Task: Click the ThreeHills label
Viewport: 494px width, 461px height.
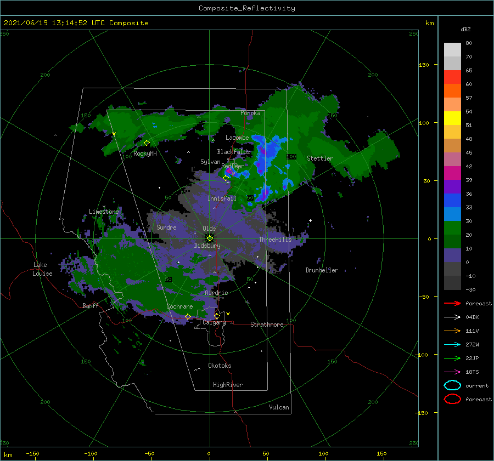Action: tap(276, 240)
